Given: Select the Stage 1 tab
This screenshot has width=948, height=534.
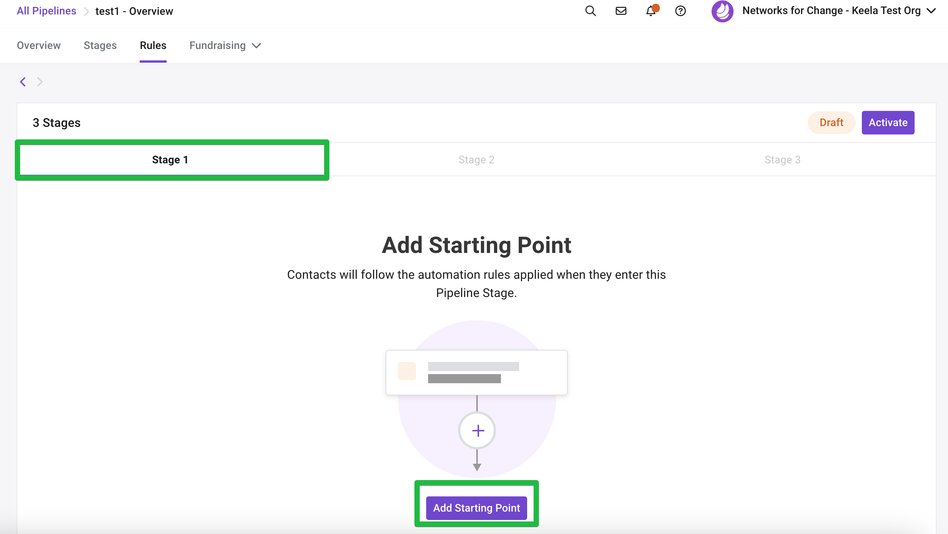Looking at the screenshot, I should [170, 160].
